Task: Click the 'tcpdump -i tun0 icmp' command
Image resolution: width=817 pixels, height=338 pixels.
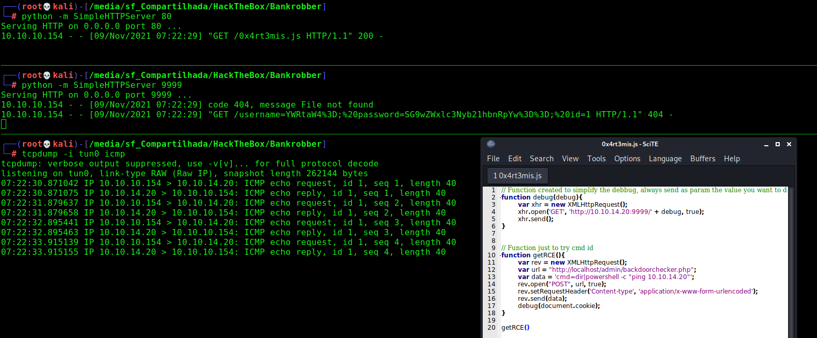Action: (x=73, y=154)
